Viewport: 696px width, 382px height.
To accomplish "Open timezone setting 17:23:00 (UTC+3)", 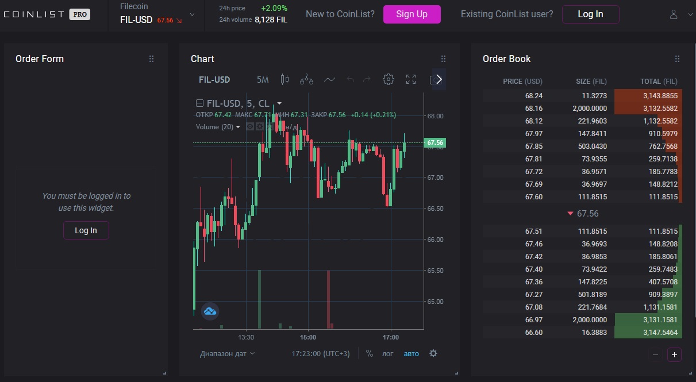I will click(321, 353).
